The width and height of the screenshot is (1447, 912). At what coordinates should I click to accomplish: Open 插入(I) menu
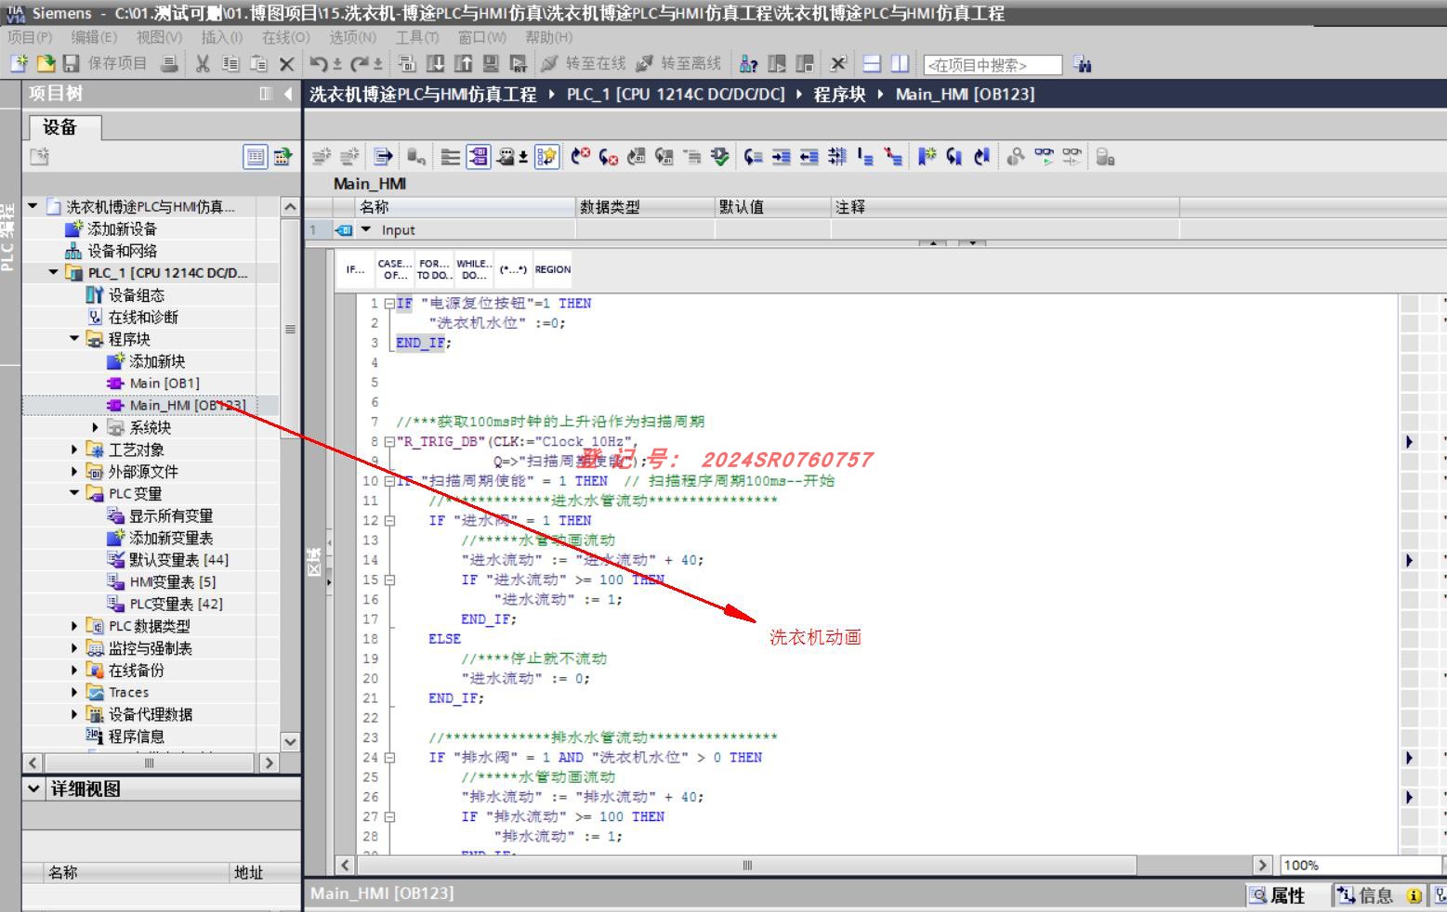[222, 37]
